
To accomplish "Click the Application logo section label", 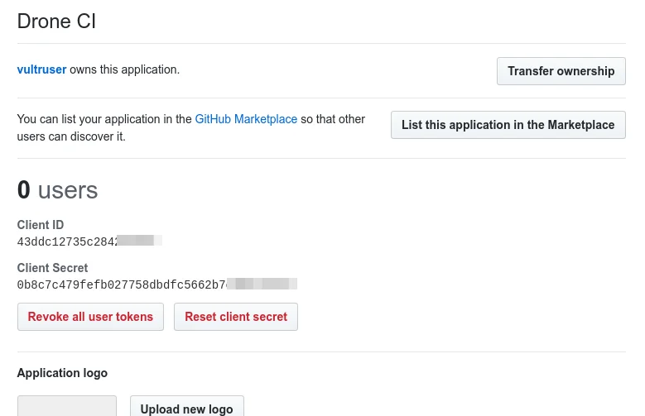I will (62, 373).
